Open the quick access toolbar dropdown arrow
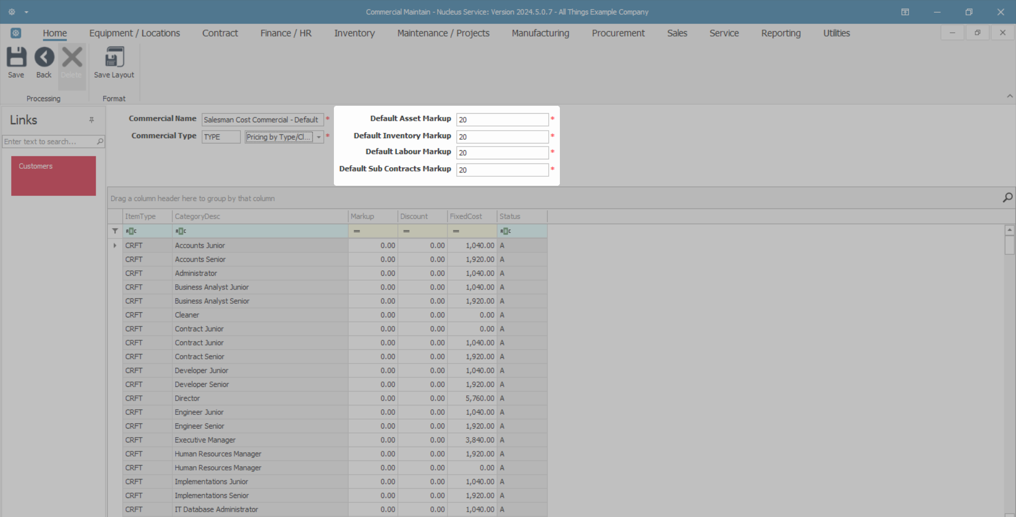The height and width of the screenshot is (517, 1016). [x=26, y=12]
